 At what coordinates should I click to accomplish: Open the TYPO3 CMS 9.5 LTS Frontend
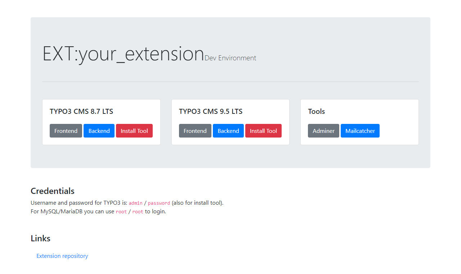coord(195,131)
